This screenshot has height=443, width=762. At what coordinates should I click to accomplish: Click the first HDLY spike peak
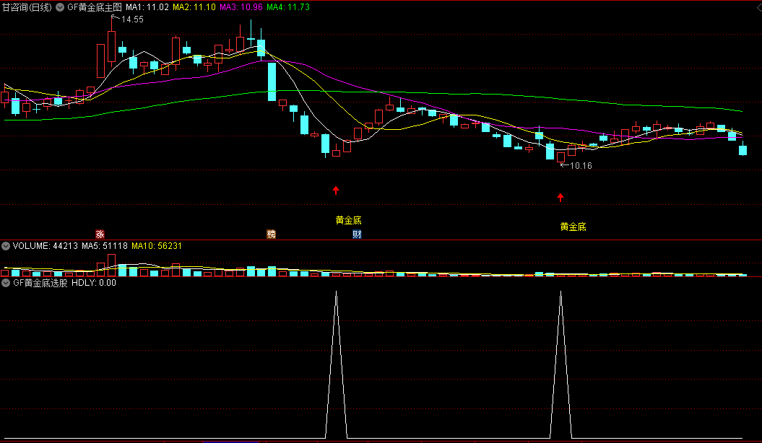(x=337, y=291)
